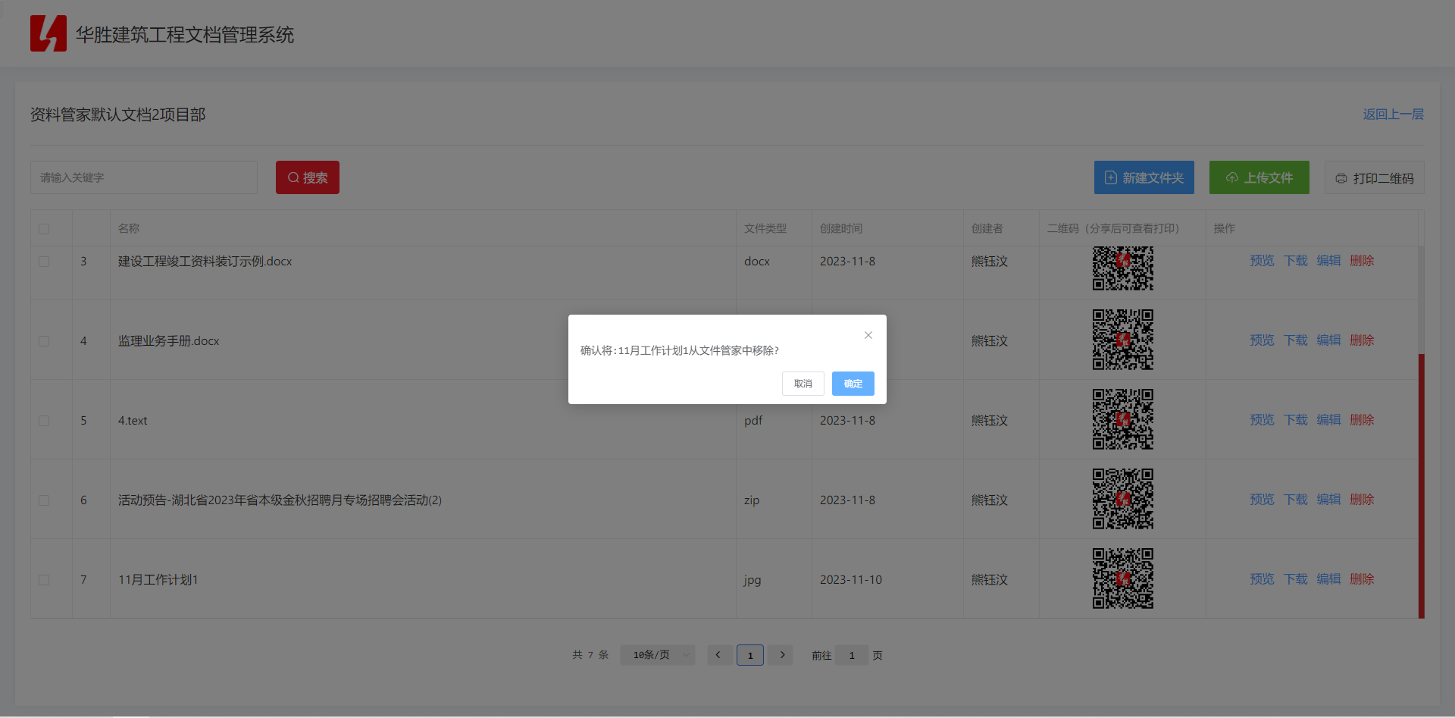Delete 11月工作计划1 via 删除
This screenshot has height=718, width=1455.
click(x=1363, y=579)
